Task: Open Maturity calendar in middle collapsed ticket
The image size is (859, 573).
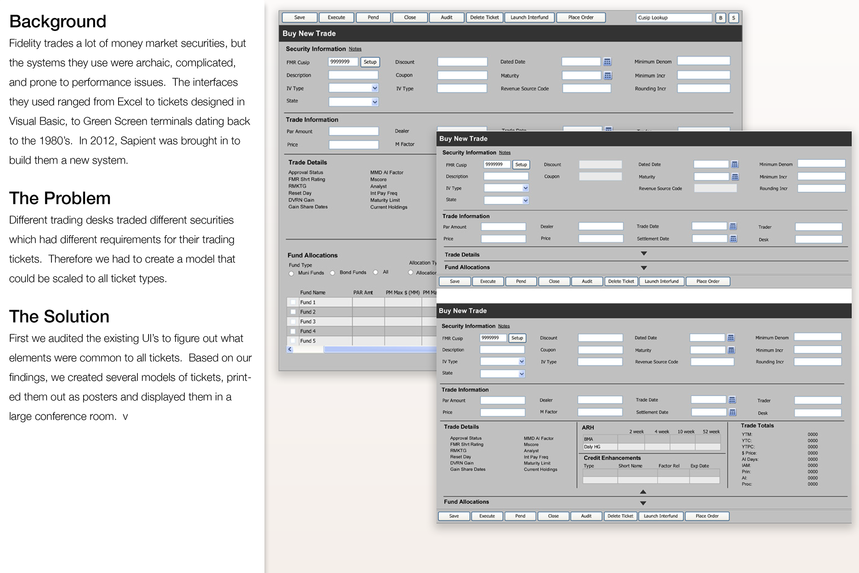Action: [x=735, y=177]
